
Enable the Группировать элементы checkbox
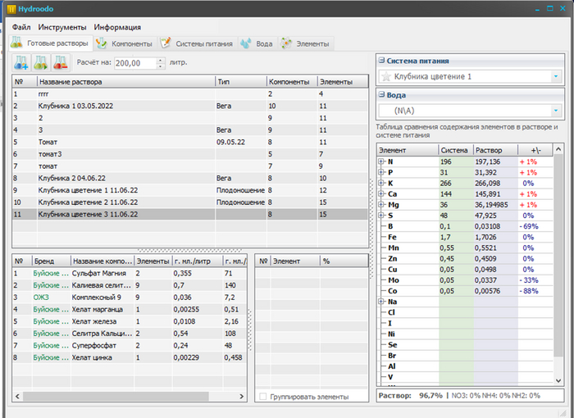click(262, 397)
